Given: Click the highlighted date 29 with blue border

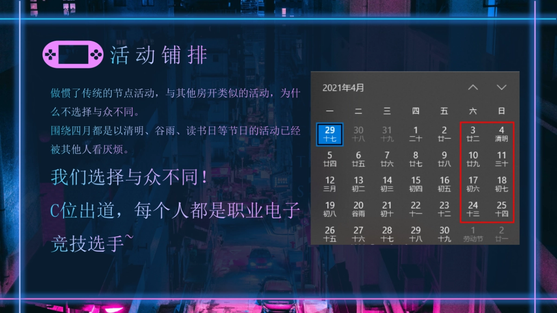Looking at the screenshot, I should click(330, 134).
